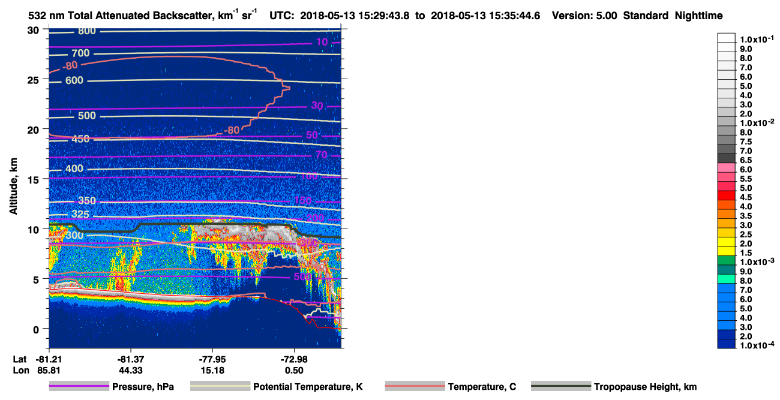Click the 'Temperature, C' legend label
The width and height of the screenshot is (780, 400).
click(482, 387)
